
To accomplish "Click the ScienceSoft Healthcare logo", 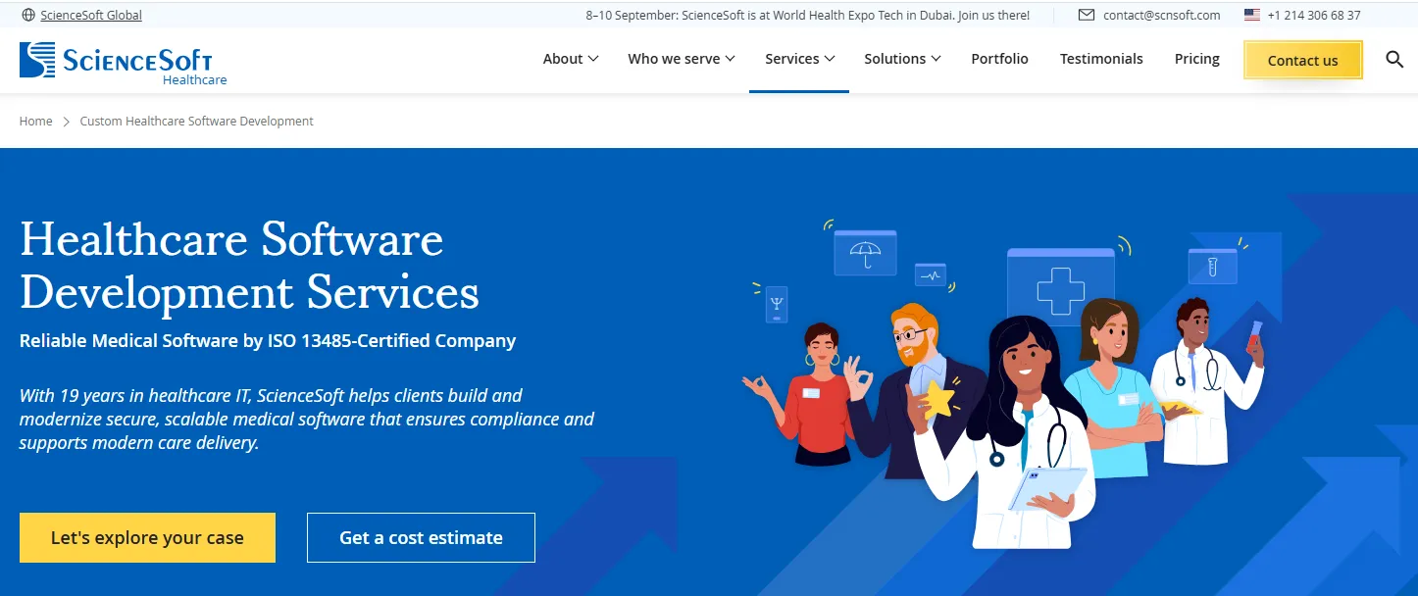I will pos(123,62).
